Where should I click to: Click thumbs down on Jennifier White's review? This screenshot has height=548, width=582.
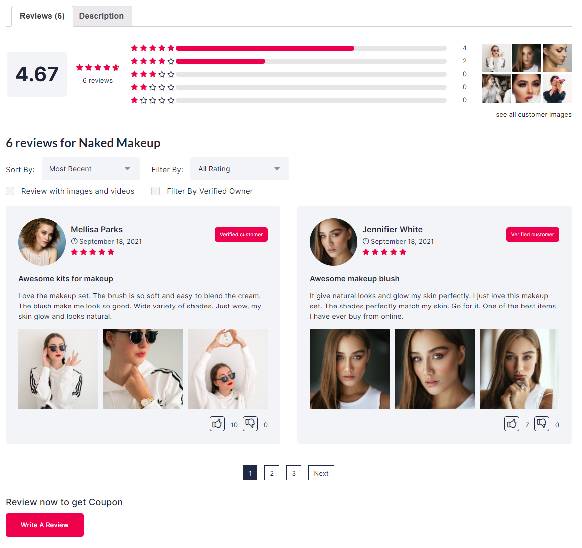point(541,424)
